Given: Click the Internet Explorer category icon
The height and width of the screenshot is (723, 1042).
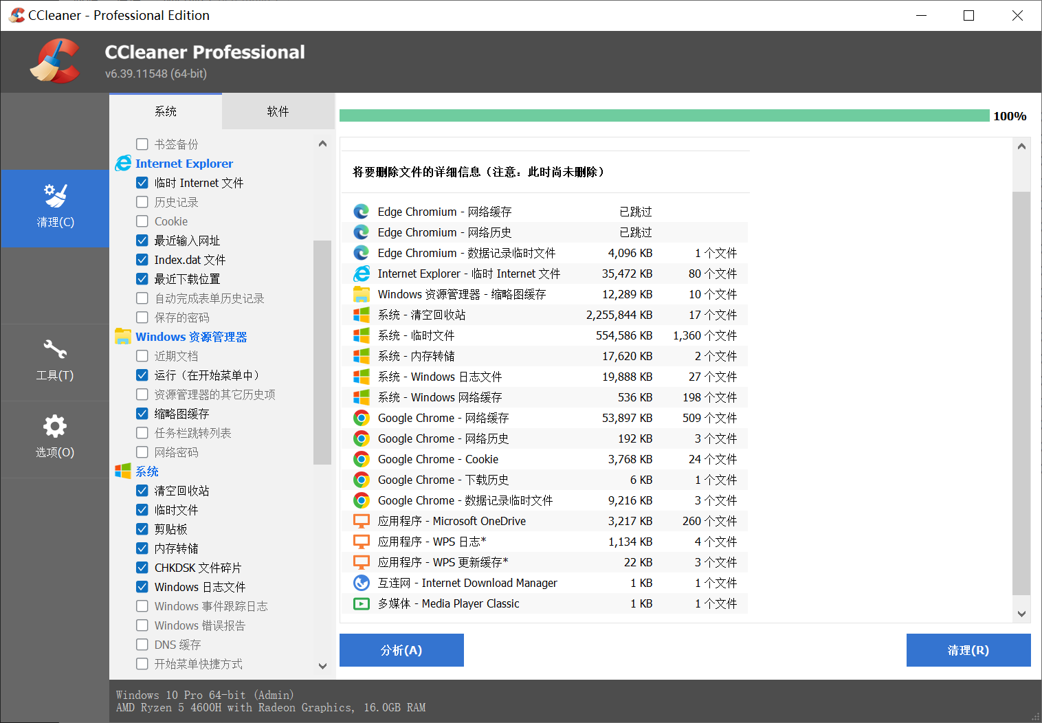Looking at the screenshot, I should (x=123, y=164).
